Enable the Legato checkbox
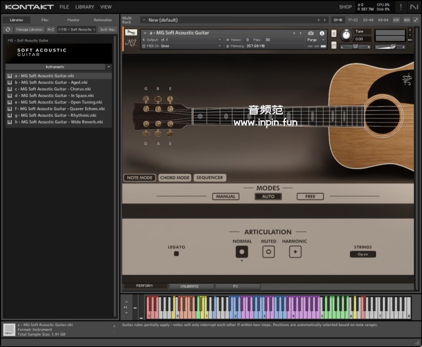This screenshot has width=422, height=347. coord(176,254)
